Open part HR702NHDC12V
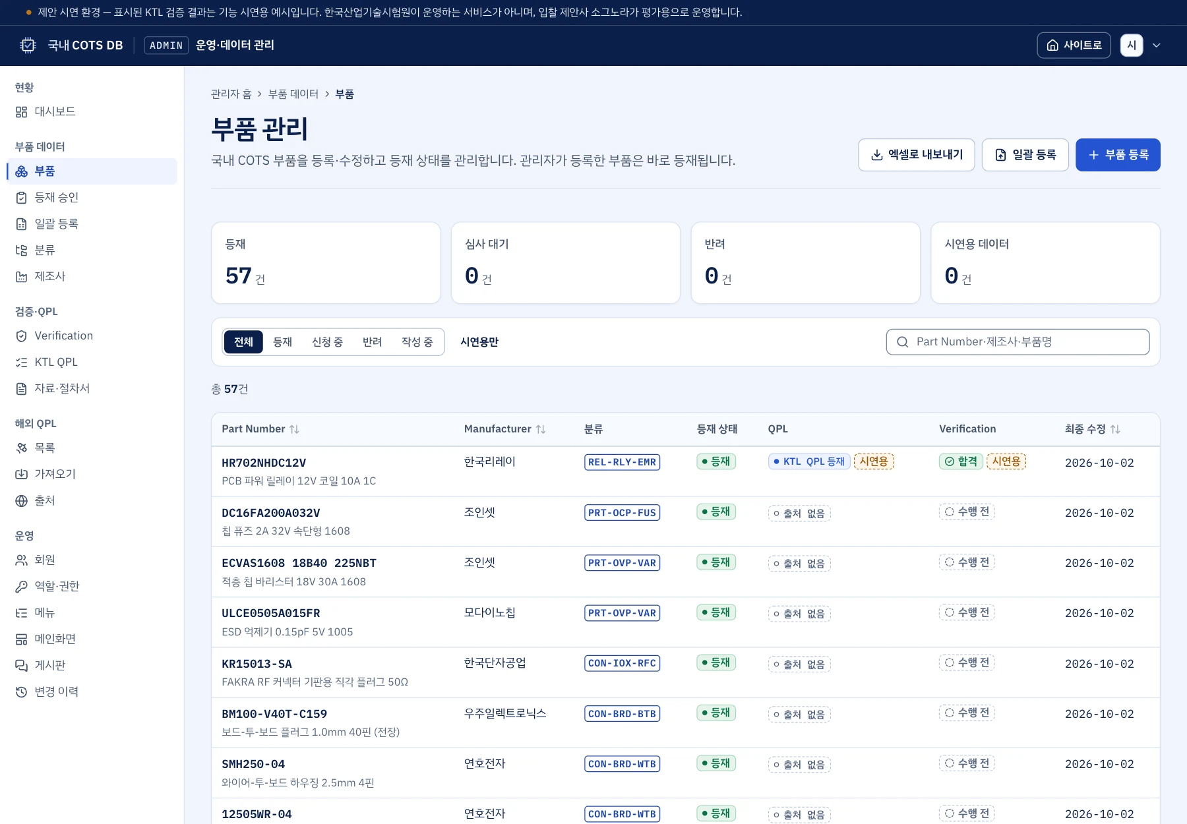Image resolution: width=1187 pixels, height=824 pixels. pyautogui.click(x=264, y=463)
